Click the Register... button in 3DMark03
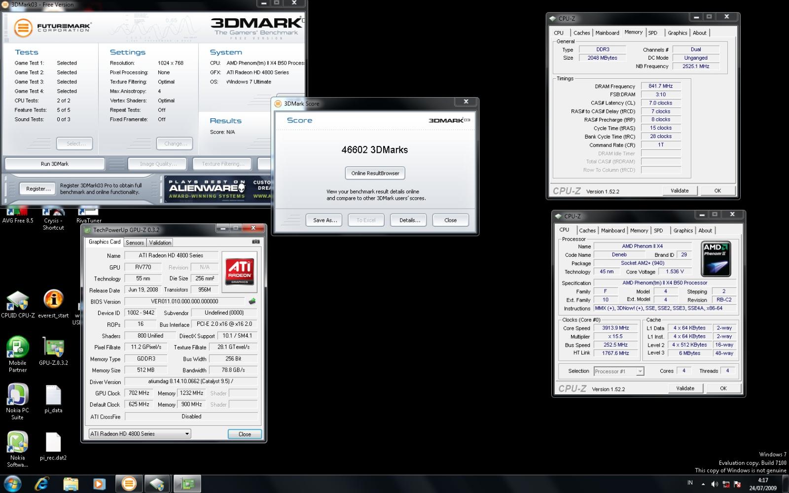 [38, 188]
